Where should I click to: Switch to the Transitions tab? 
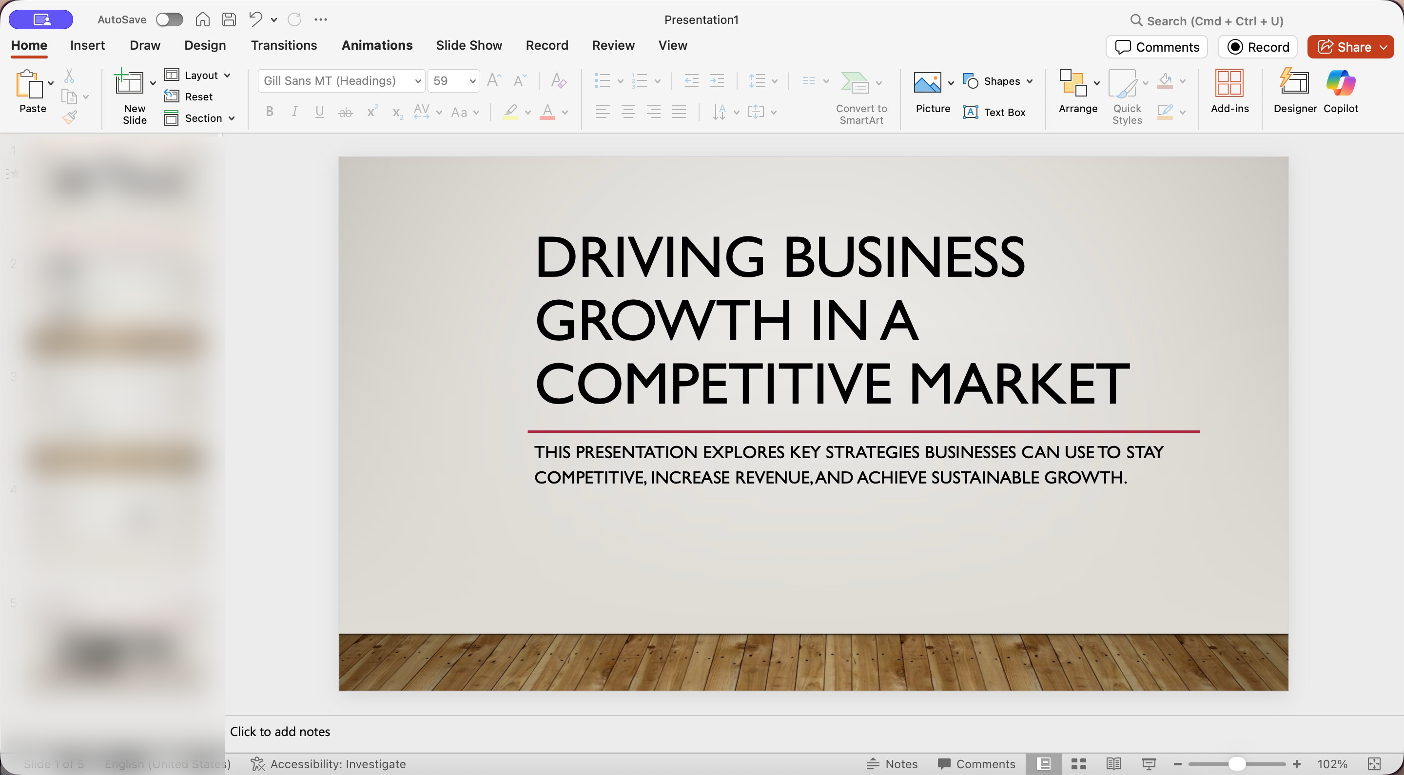click(x=283, y=45)
